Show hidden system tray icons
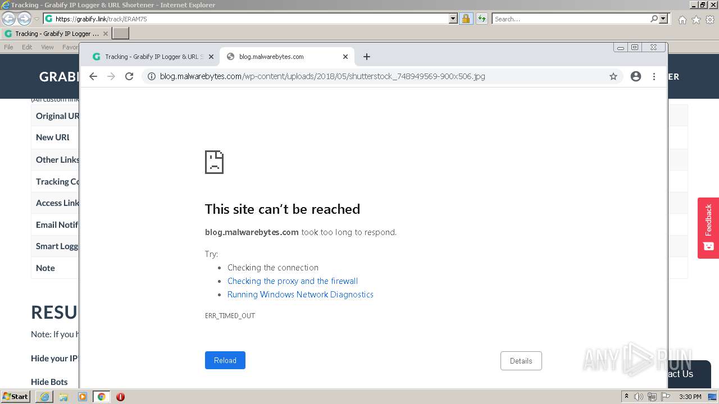This screenshot has width=719, height=404. (626, 397)
